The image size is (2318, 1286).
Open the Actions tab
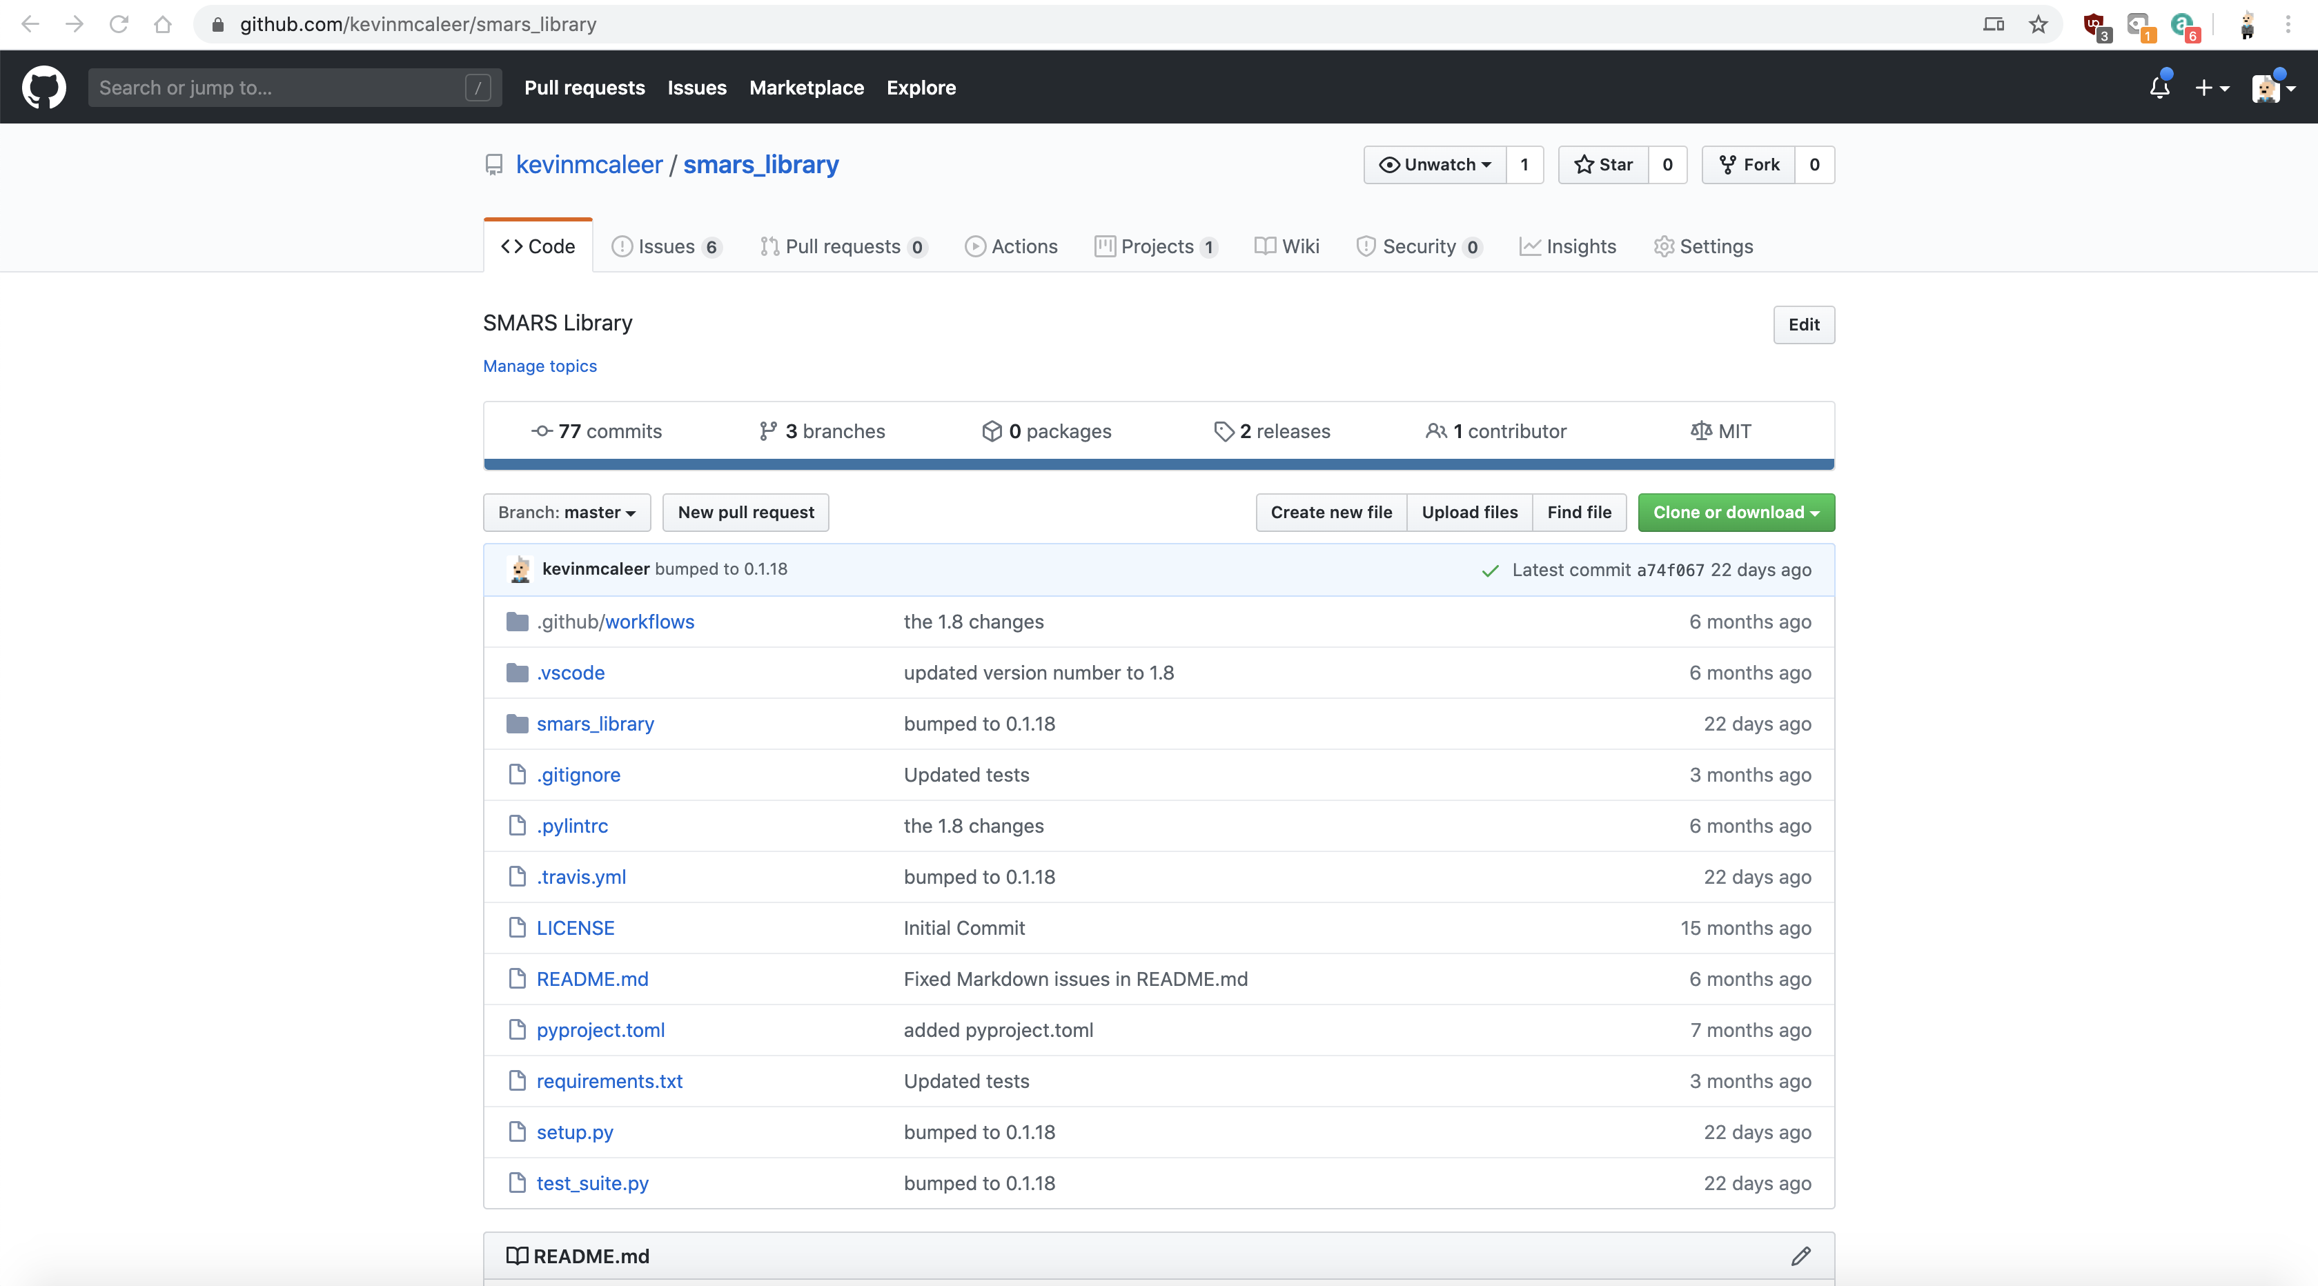(x=1012, y=246)
